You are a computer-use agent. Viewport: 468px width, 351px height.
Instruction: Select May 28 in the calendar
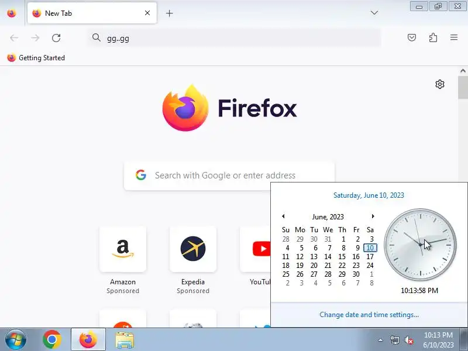[x=285, y=239]
